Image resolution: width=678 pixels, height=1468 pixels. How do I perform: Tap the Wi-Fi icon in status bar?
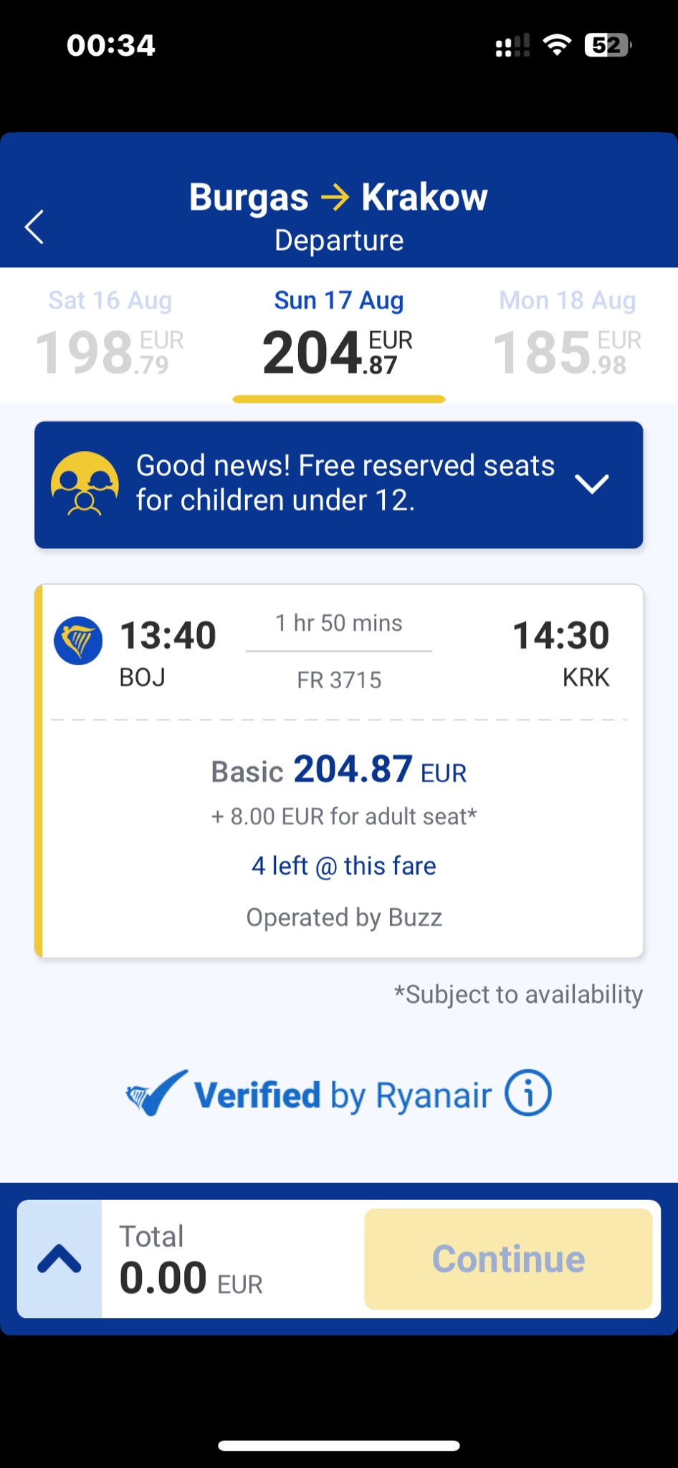(x=556, y=44)
